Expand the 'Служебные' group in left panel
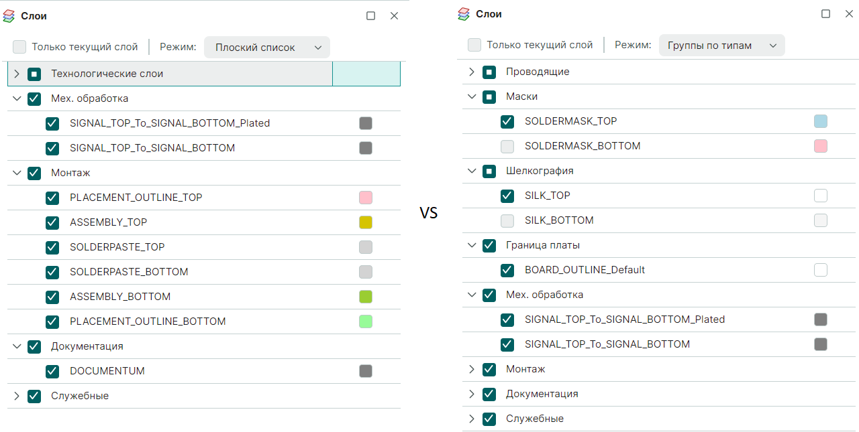Image resolution: width=859 pixels, height=432 pixels. pyautogui.click(x=17, y=396)
